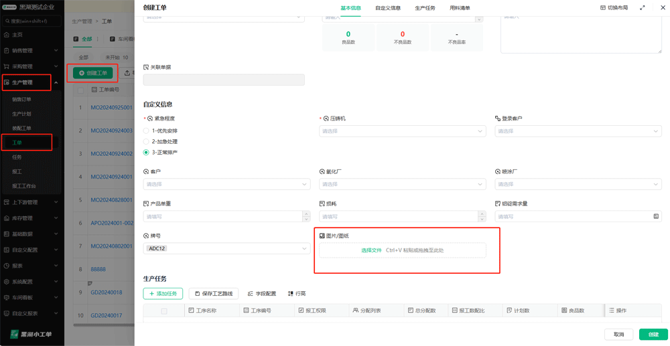Switch to the 用料清单 tab
Image resolution: width=670 pixels, height=346 pixels.
(x=460, y=8)
